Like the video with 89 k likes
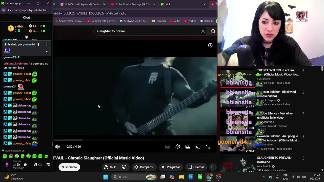 [x=110, y=167]
